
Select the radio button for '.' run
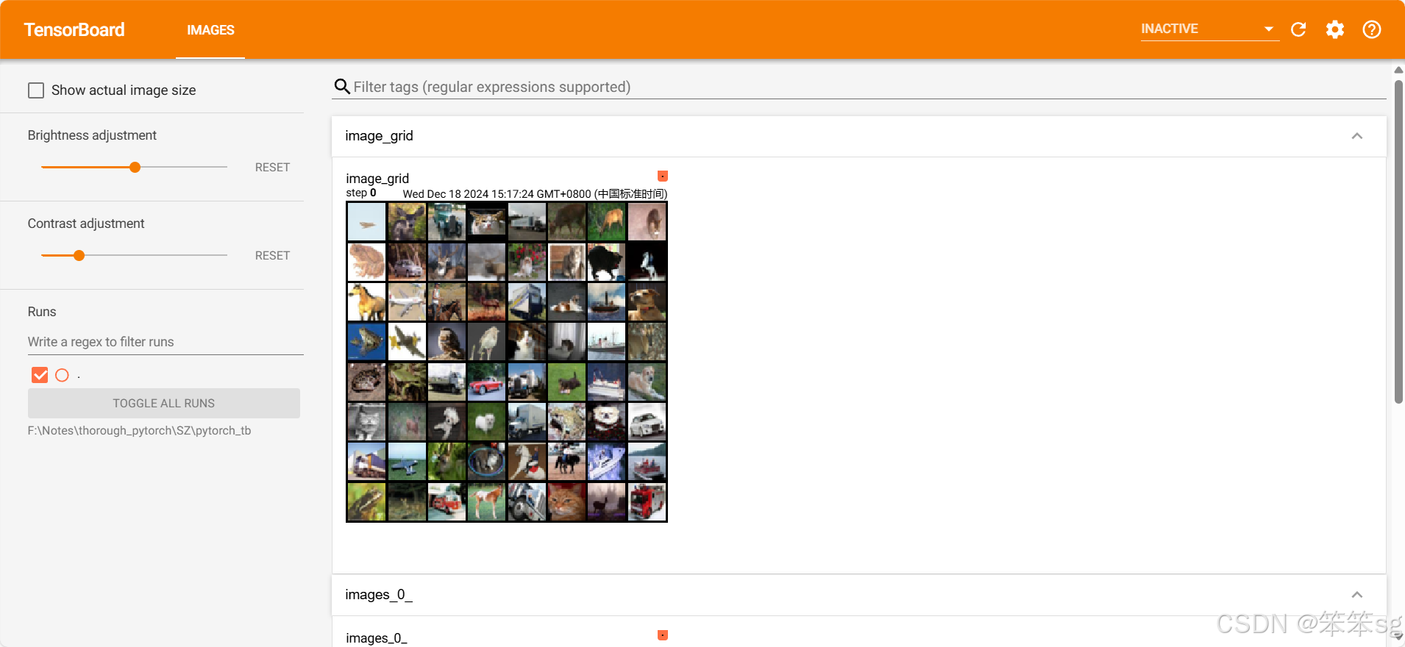coord(63,376)
